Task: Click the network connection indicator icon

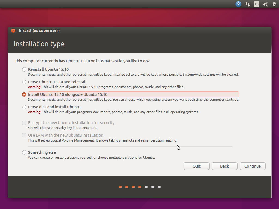Action: click(x=248, y=4)
